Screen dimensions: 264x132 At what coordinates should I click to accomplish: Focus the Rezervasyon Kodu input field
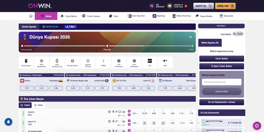221,82
